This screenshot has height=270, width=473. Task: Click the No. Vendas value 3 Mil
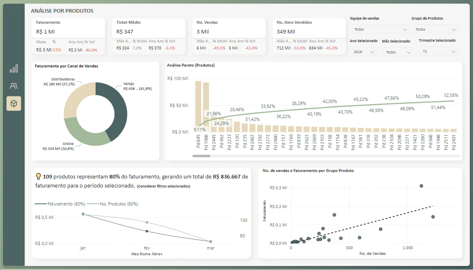pyautogui.click(x=203, y=31)
